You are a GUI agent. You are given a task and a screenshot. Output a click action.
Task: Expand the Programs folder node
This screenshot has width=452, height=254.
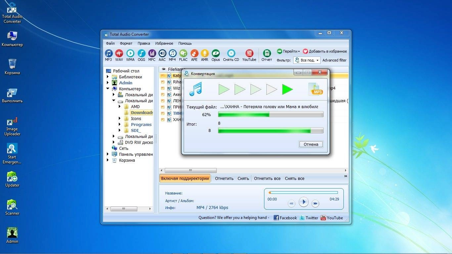point(119,124)
